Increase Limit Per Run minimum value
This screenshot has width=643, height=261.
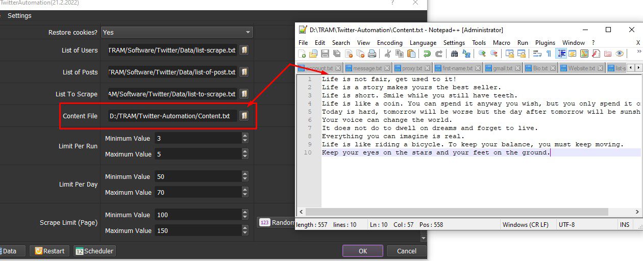pos(245,136)
